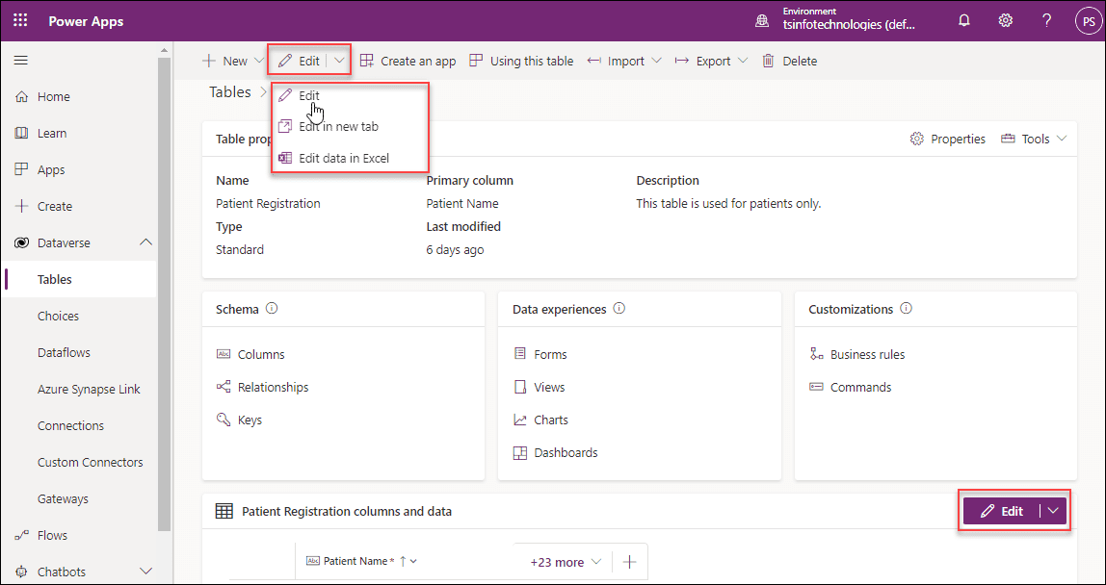Collapse the Dataverse sidebar section
Image resolution: width=1106 pixels, height=585 pixels.
coord(145,242)
